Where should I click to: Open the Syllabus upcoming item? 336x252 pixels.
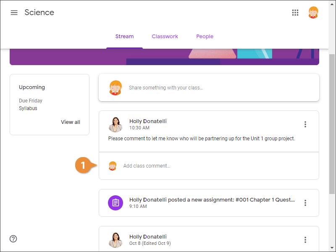28,108
